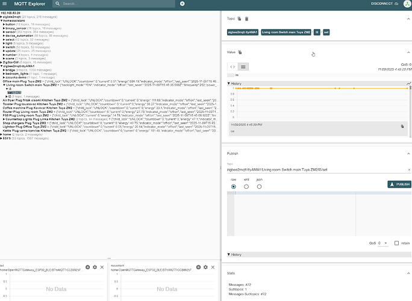Select the raw format radio button

[x=234, y=186]
